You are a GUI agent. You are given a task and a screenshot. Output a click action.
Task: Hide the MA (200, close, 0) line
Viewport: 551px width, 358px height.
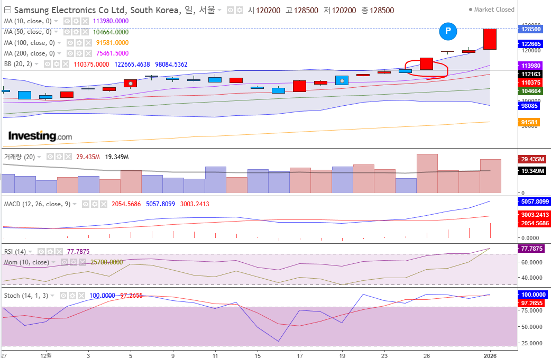(70, 53)
